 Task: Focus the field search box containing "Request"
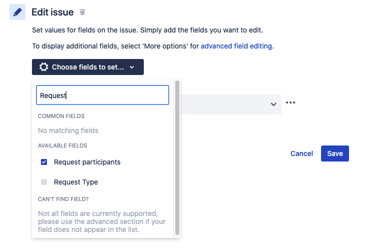click(x=102, y=95)
